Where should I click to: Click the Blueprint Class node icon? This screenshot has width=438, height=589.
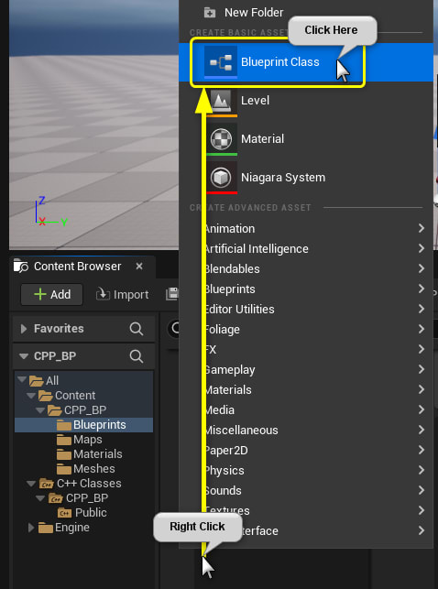point(221,62)
